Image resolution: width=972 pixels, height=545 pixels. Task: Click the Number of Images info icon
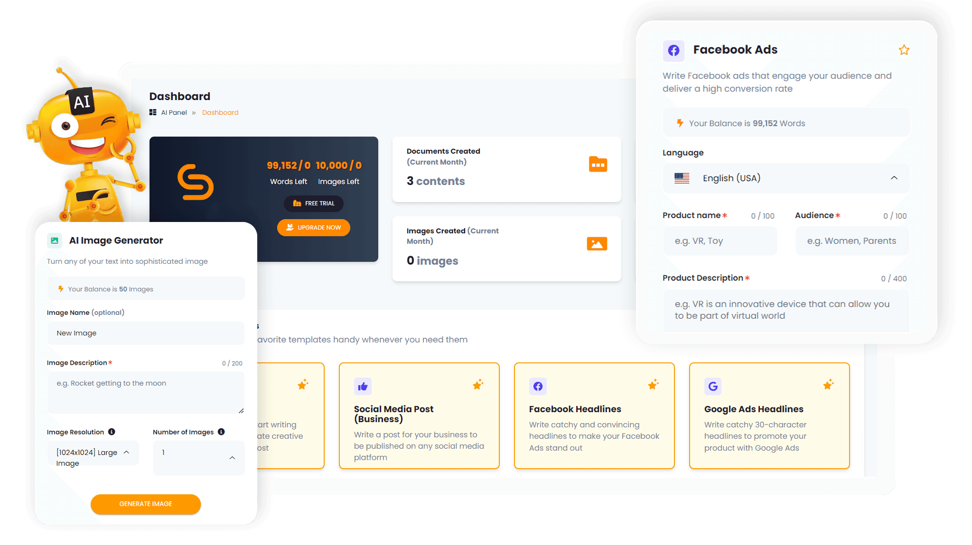pyautogui.click(x=221, y=432)
